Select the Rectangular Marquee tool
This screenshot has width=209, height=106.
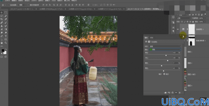[6, 12]
